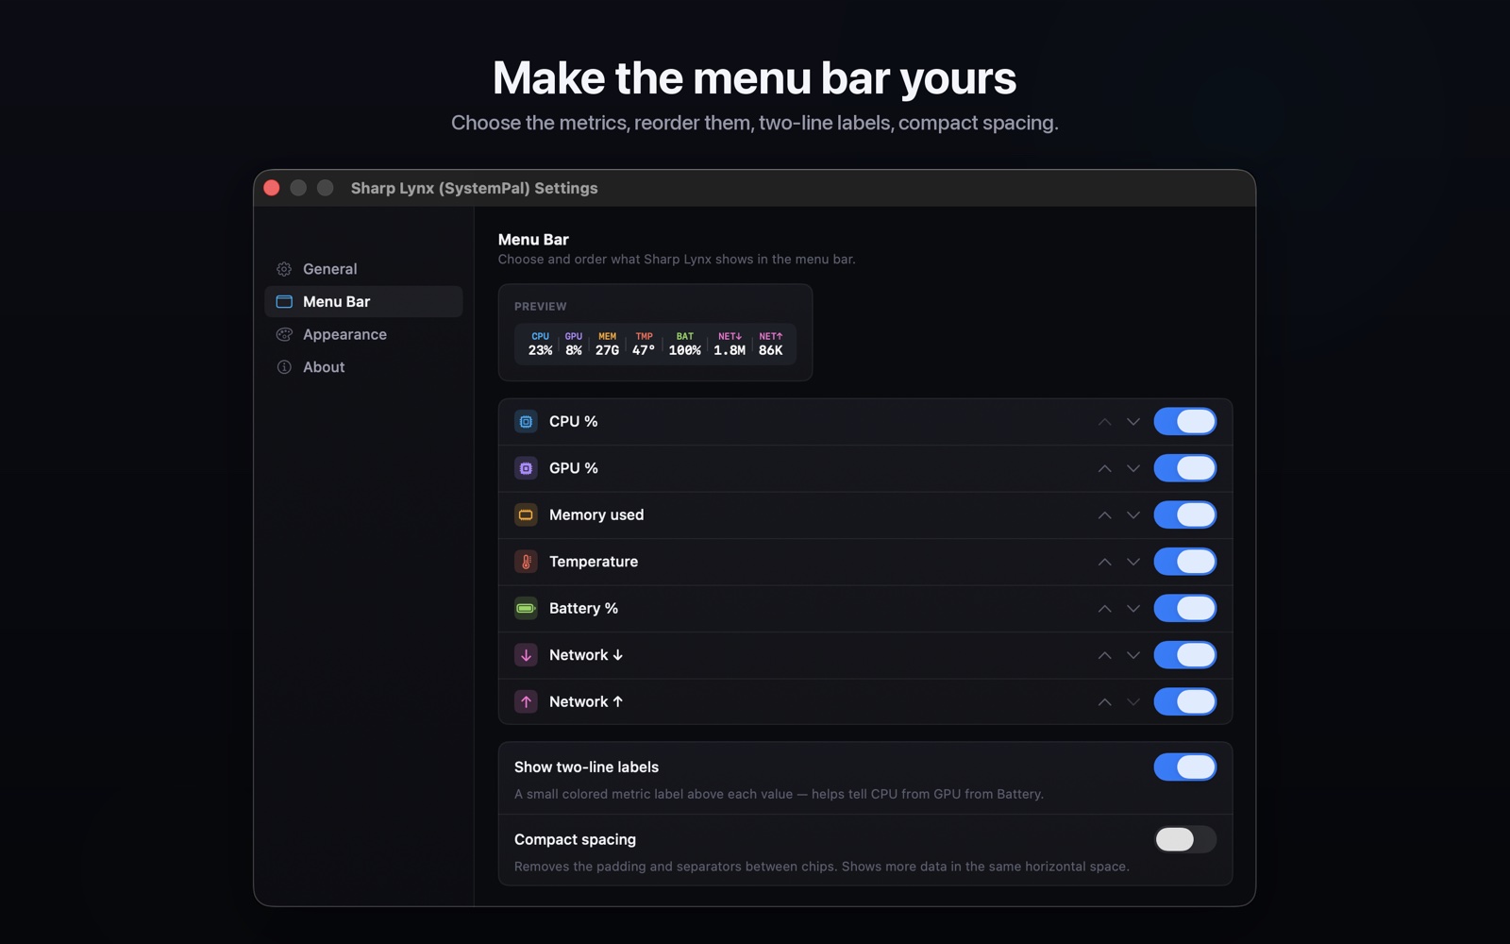Move Battery % down one position
1510x944 pixels.
pos(1133,609)
